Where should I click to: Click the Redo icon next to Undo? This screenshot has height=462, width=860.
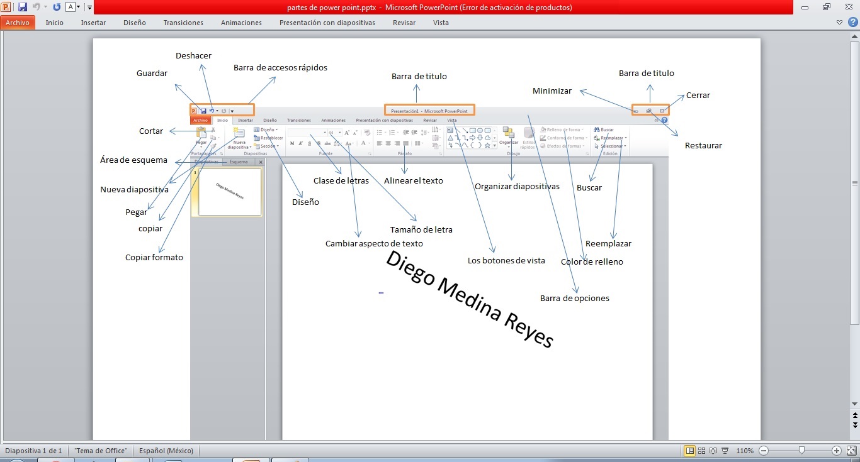[57, 6]
